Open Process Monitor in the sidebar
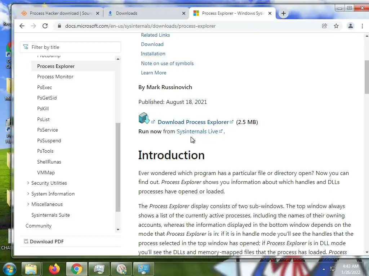The height and width of the screenshot is (276, 369). (x=55, y=77)
